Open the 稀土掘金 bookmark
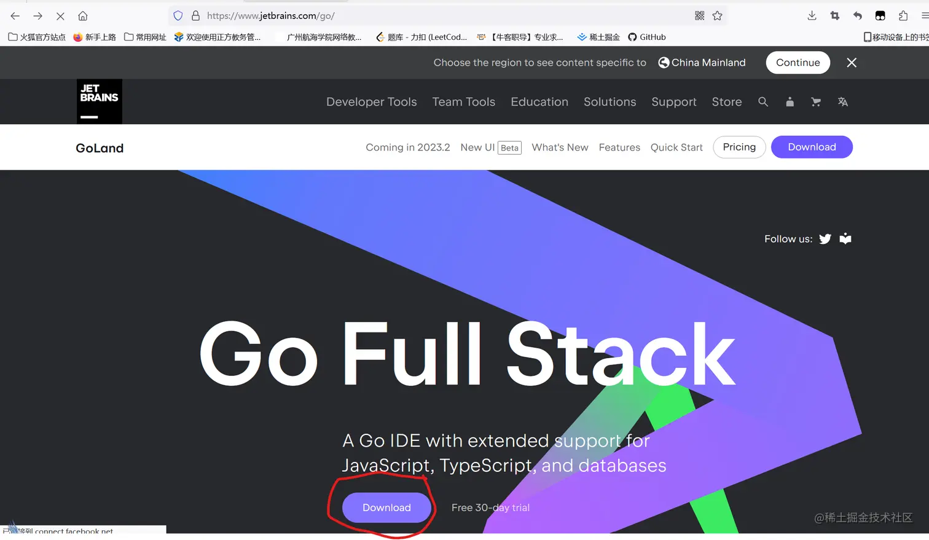This screenshot has width=929, height=540. 598,37
